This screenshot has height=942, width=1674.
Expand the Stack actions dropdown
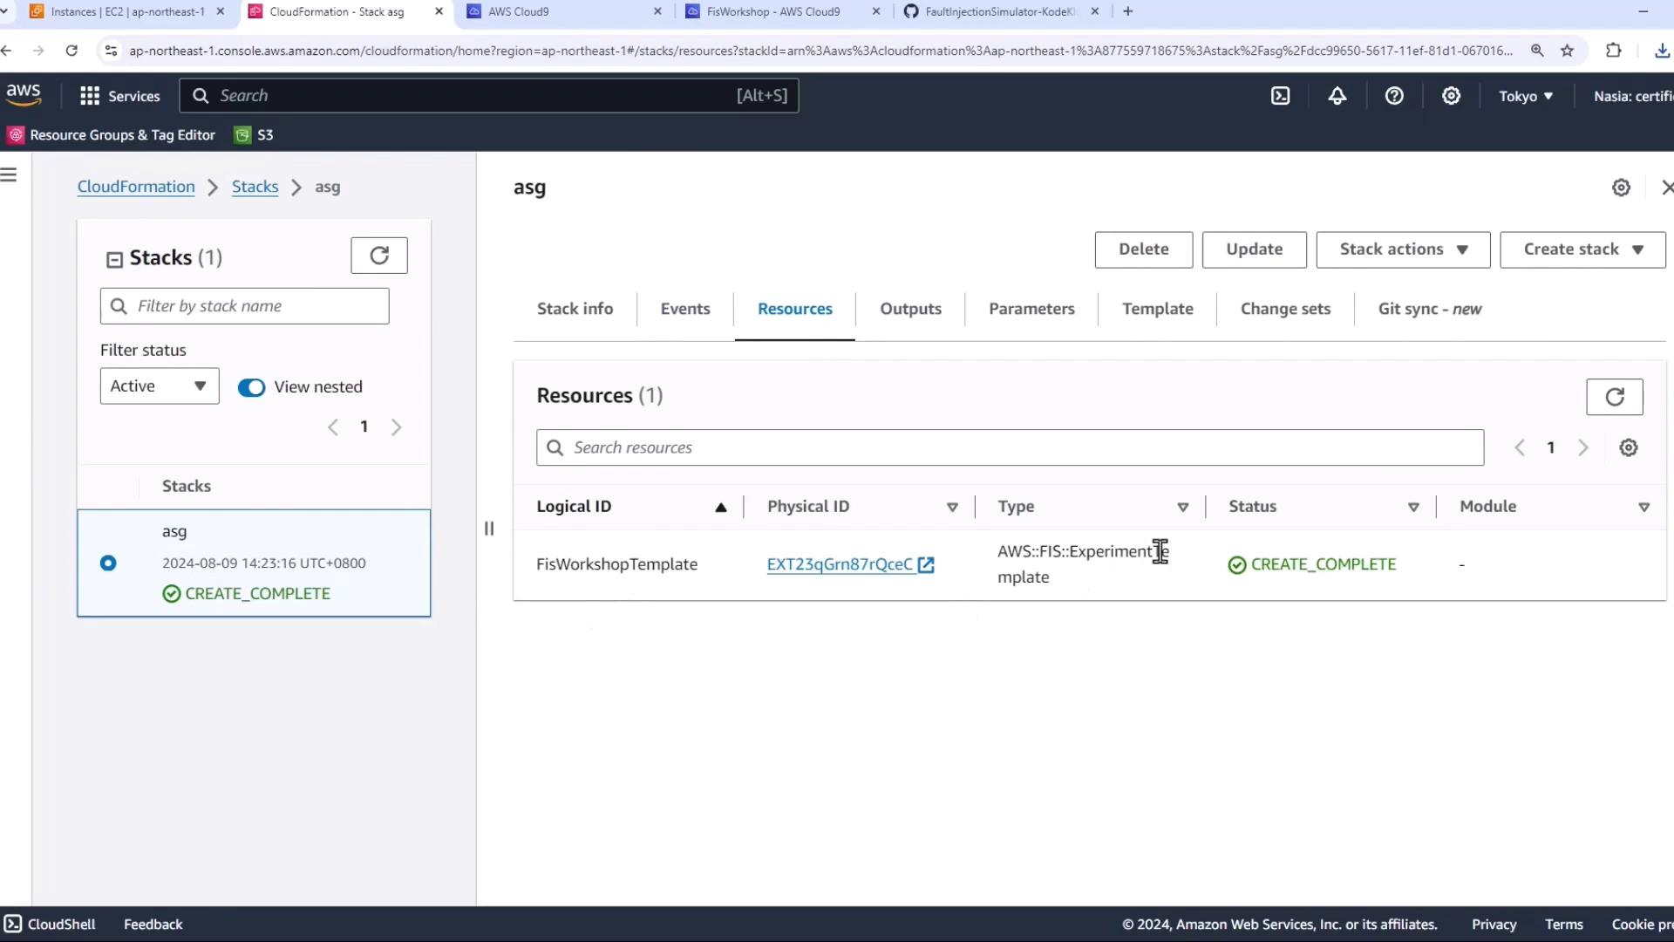click(1402, 249)
